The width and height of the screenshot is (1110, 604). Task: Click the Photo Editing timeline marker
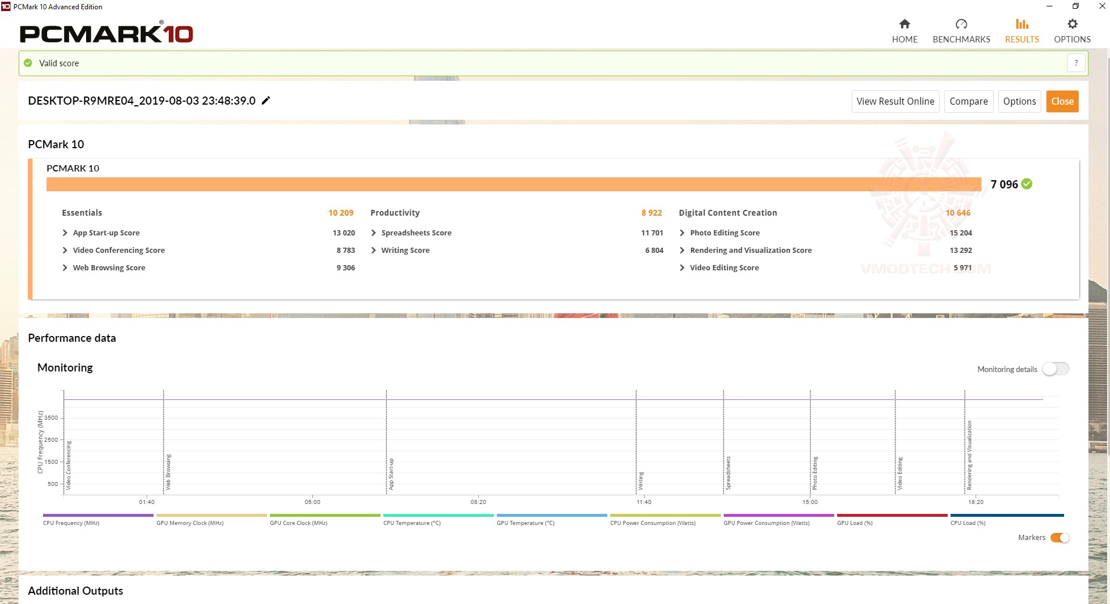click(814, 473)
